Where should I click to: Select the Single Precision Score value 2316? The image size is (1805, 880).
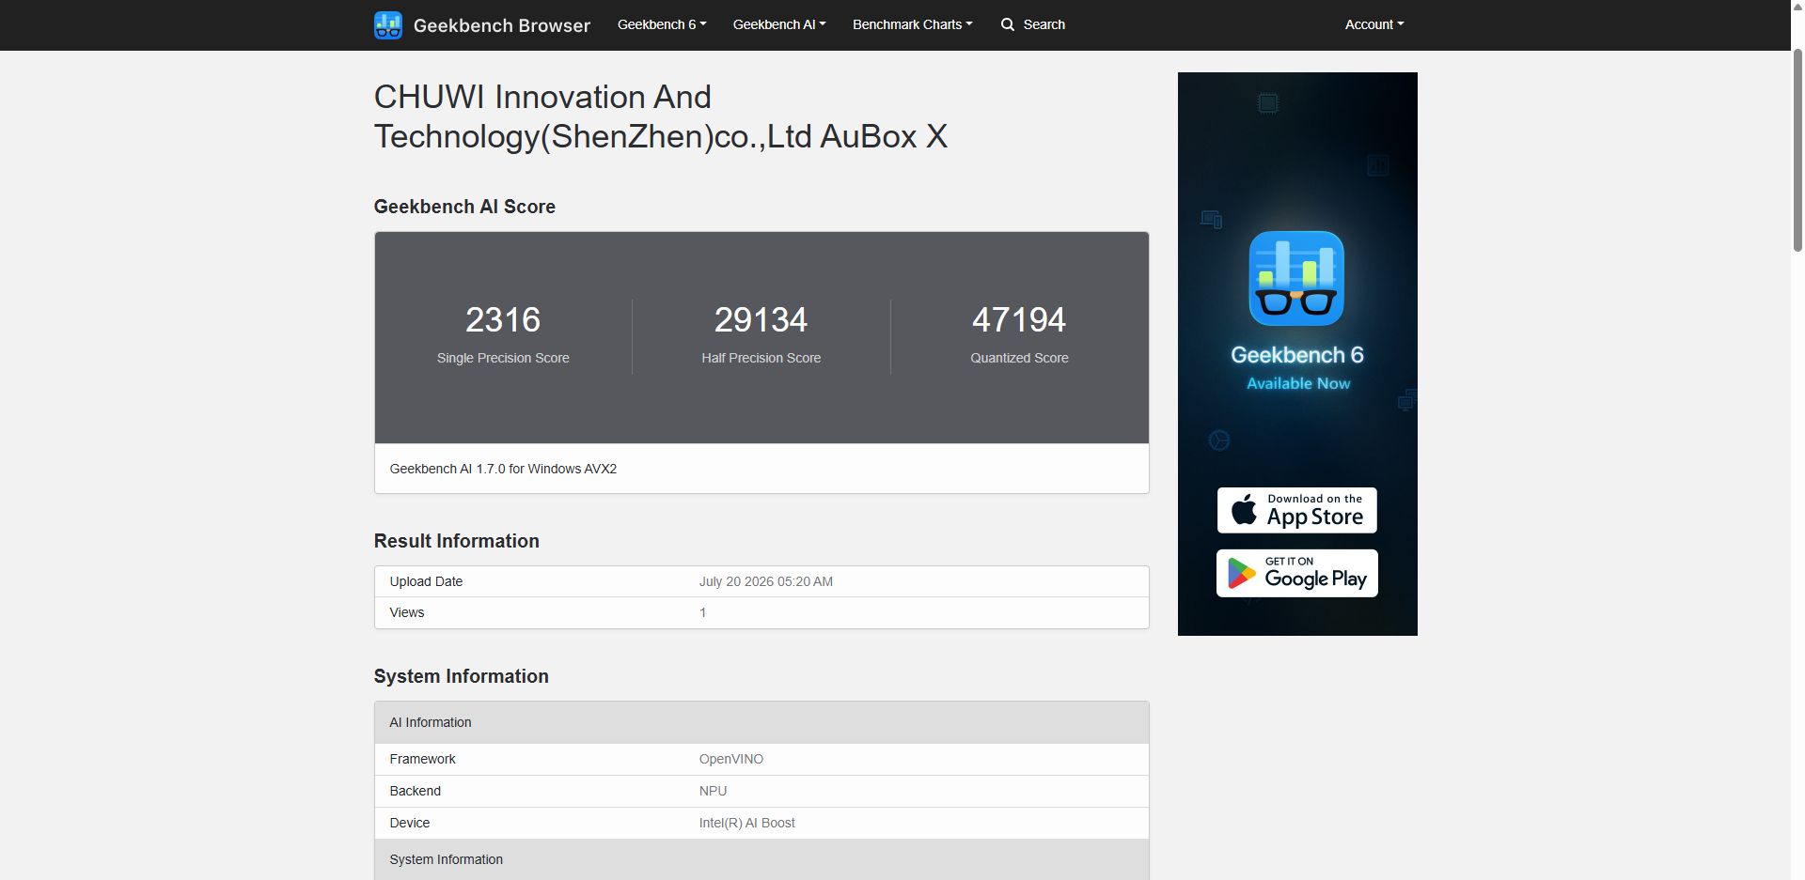coord(503,320)
